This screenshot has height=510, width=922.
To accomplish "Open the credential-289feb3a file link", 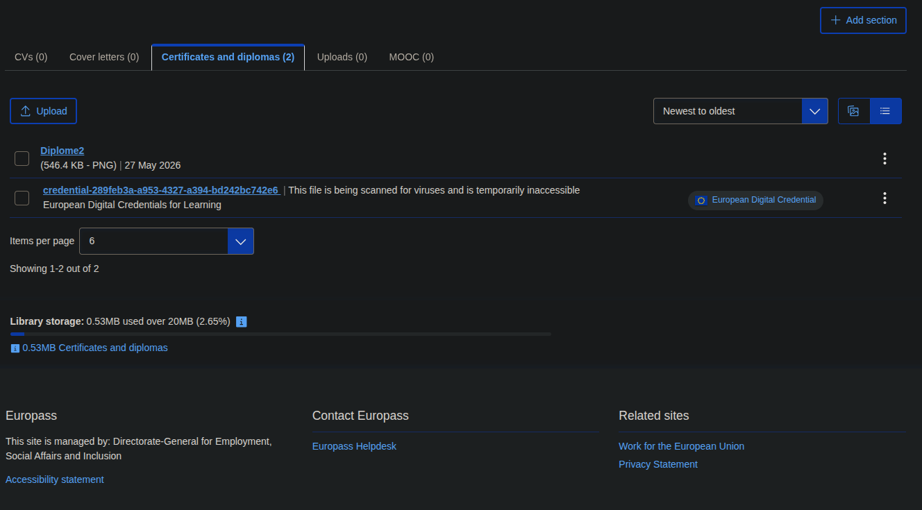I will pyautogui.click(x=161, y=190).
